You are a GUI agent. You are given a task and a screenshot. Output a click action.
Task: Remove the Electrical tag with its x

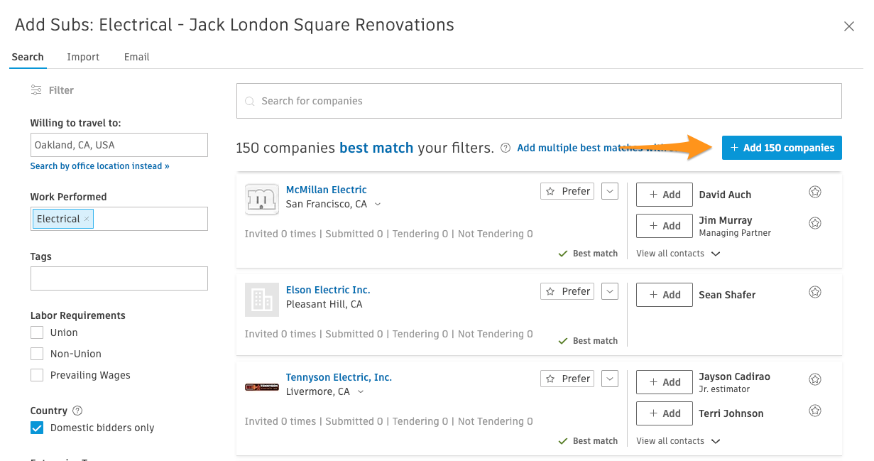coord(87,219)
